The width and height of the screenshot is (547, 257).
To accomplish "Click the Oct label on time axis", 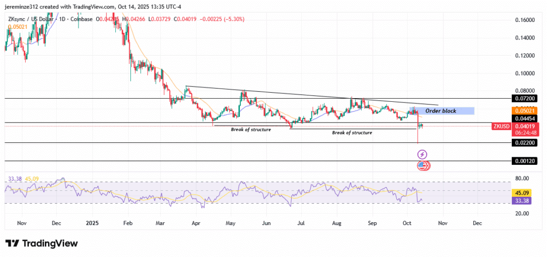I will 407,222.
